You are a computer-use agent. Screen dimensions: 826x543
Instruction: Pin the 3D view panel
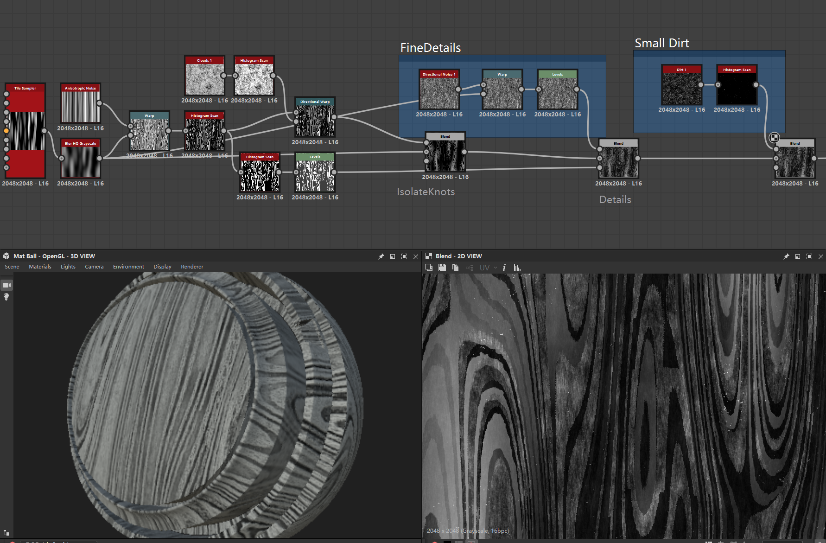[x=381, y=256]
